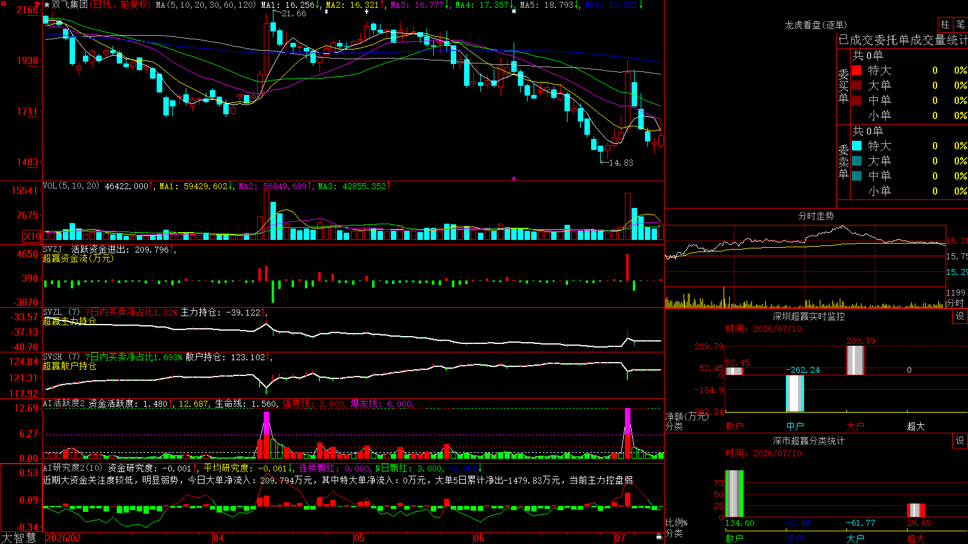
Task: Click the stock name 双飞集团
Action: click(x=70, y=5)
